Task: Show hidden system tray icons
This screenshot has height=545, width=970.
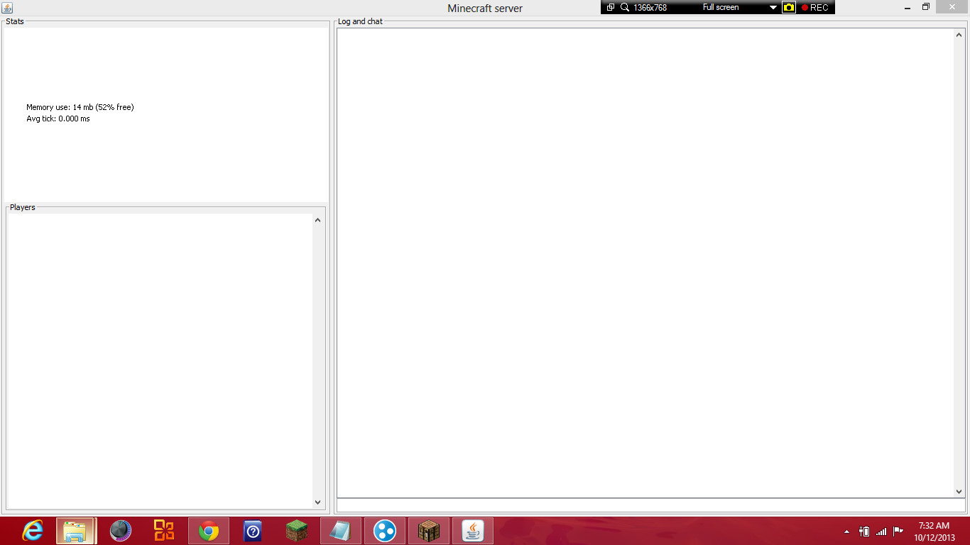Action: 846,532
